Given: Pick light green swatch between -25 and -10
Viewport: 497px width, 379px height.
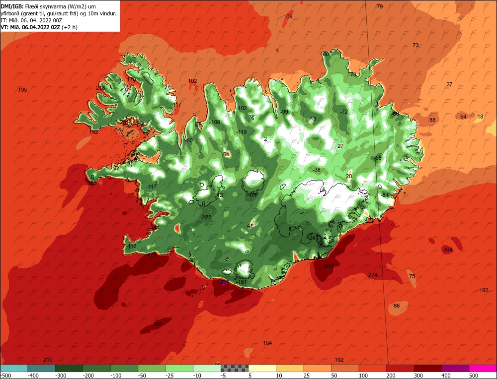Looking at the screenshot, I should pos(179,368).
